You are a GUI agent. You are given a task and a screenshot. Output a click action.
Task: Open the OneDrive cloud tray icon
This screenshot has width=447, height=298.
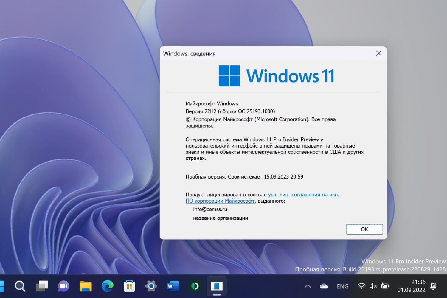[x=324, y=286]
